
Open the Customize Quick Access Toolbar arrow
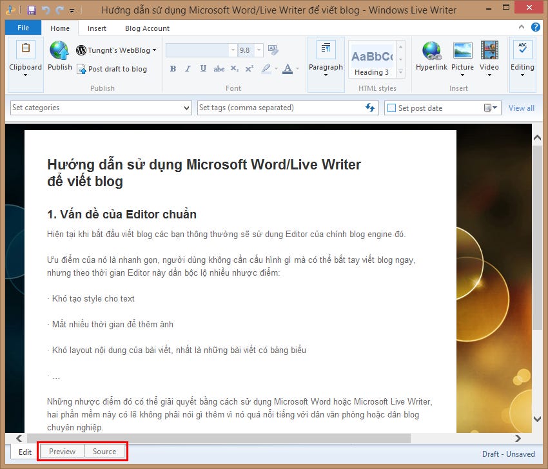pos(72,11)
